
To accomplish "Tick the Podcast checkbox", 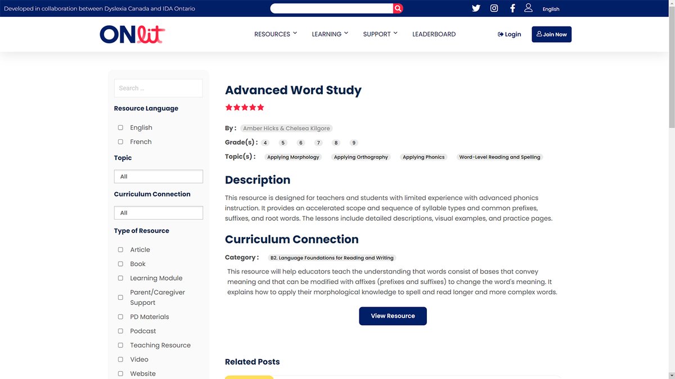I will point(120,331).
